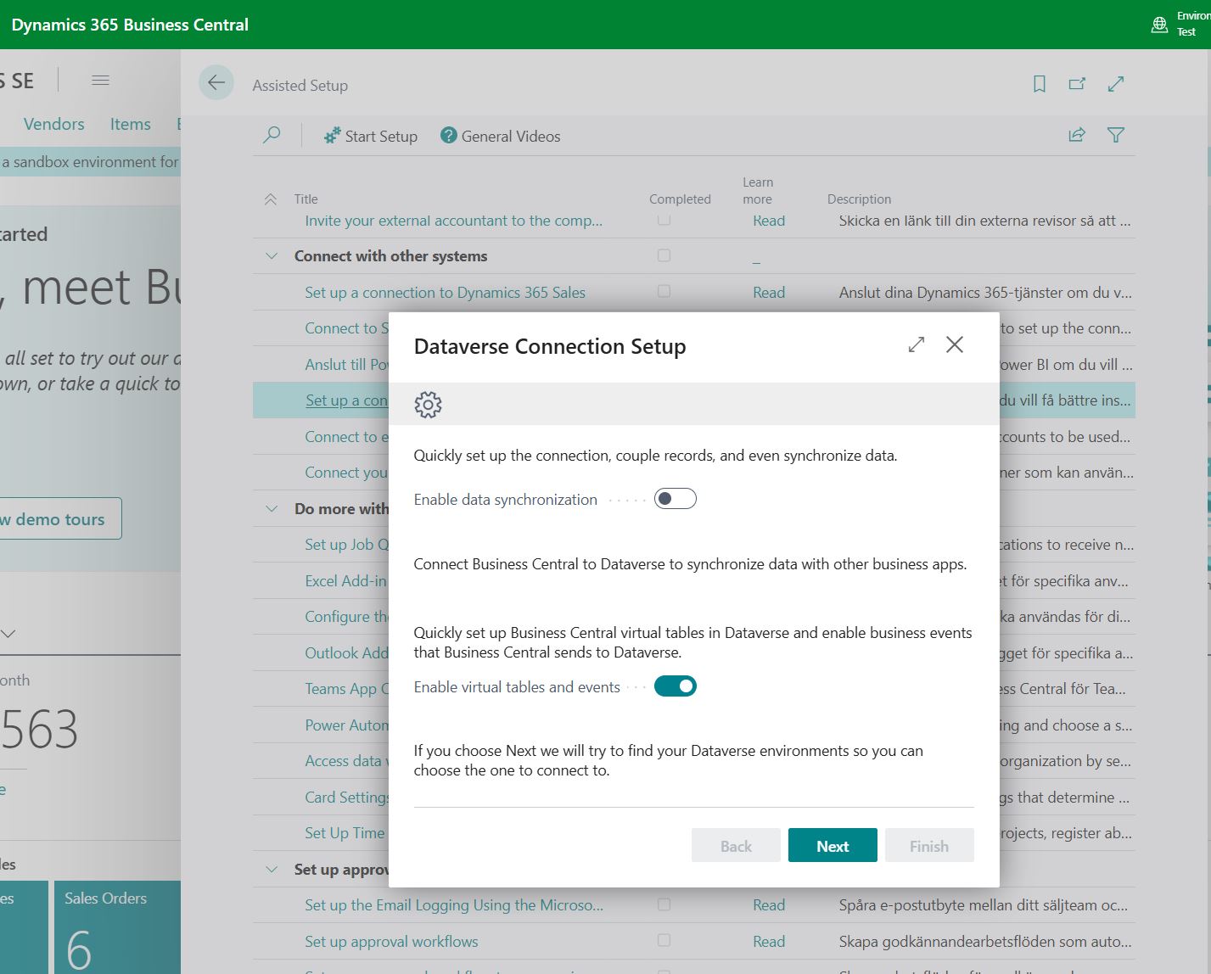This screenshot has width=1211, height=974.
Task: Click Start Setup in the toolbar
Action: (371, 137)
